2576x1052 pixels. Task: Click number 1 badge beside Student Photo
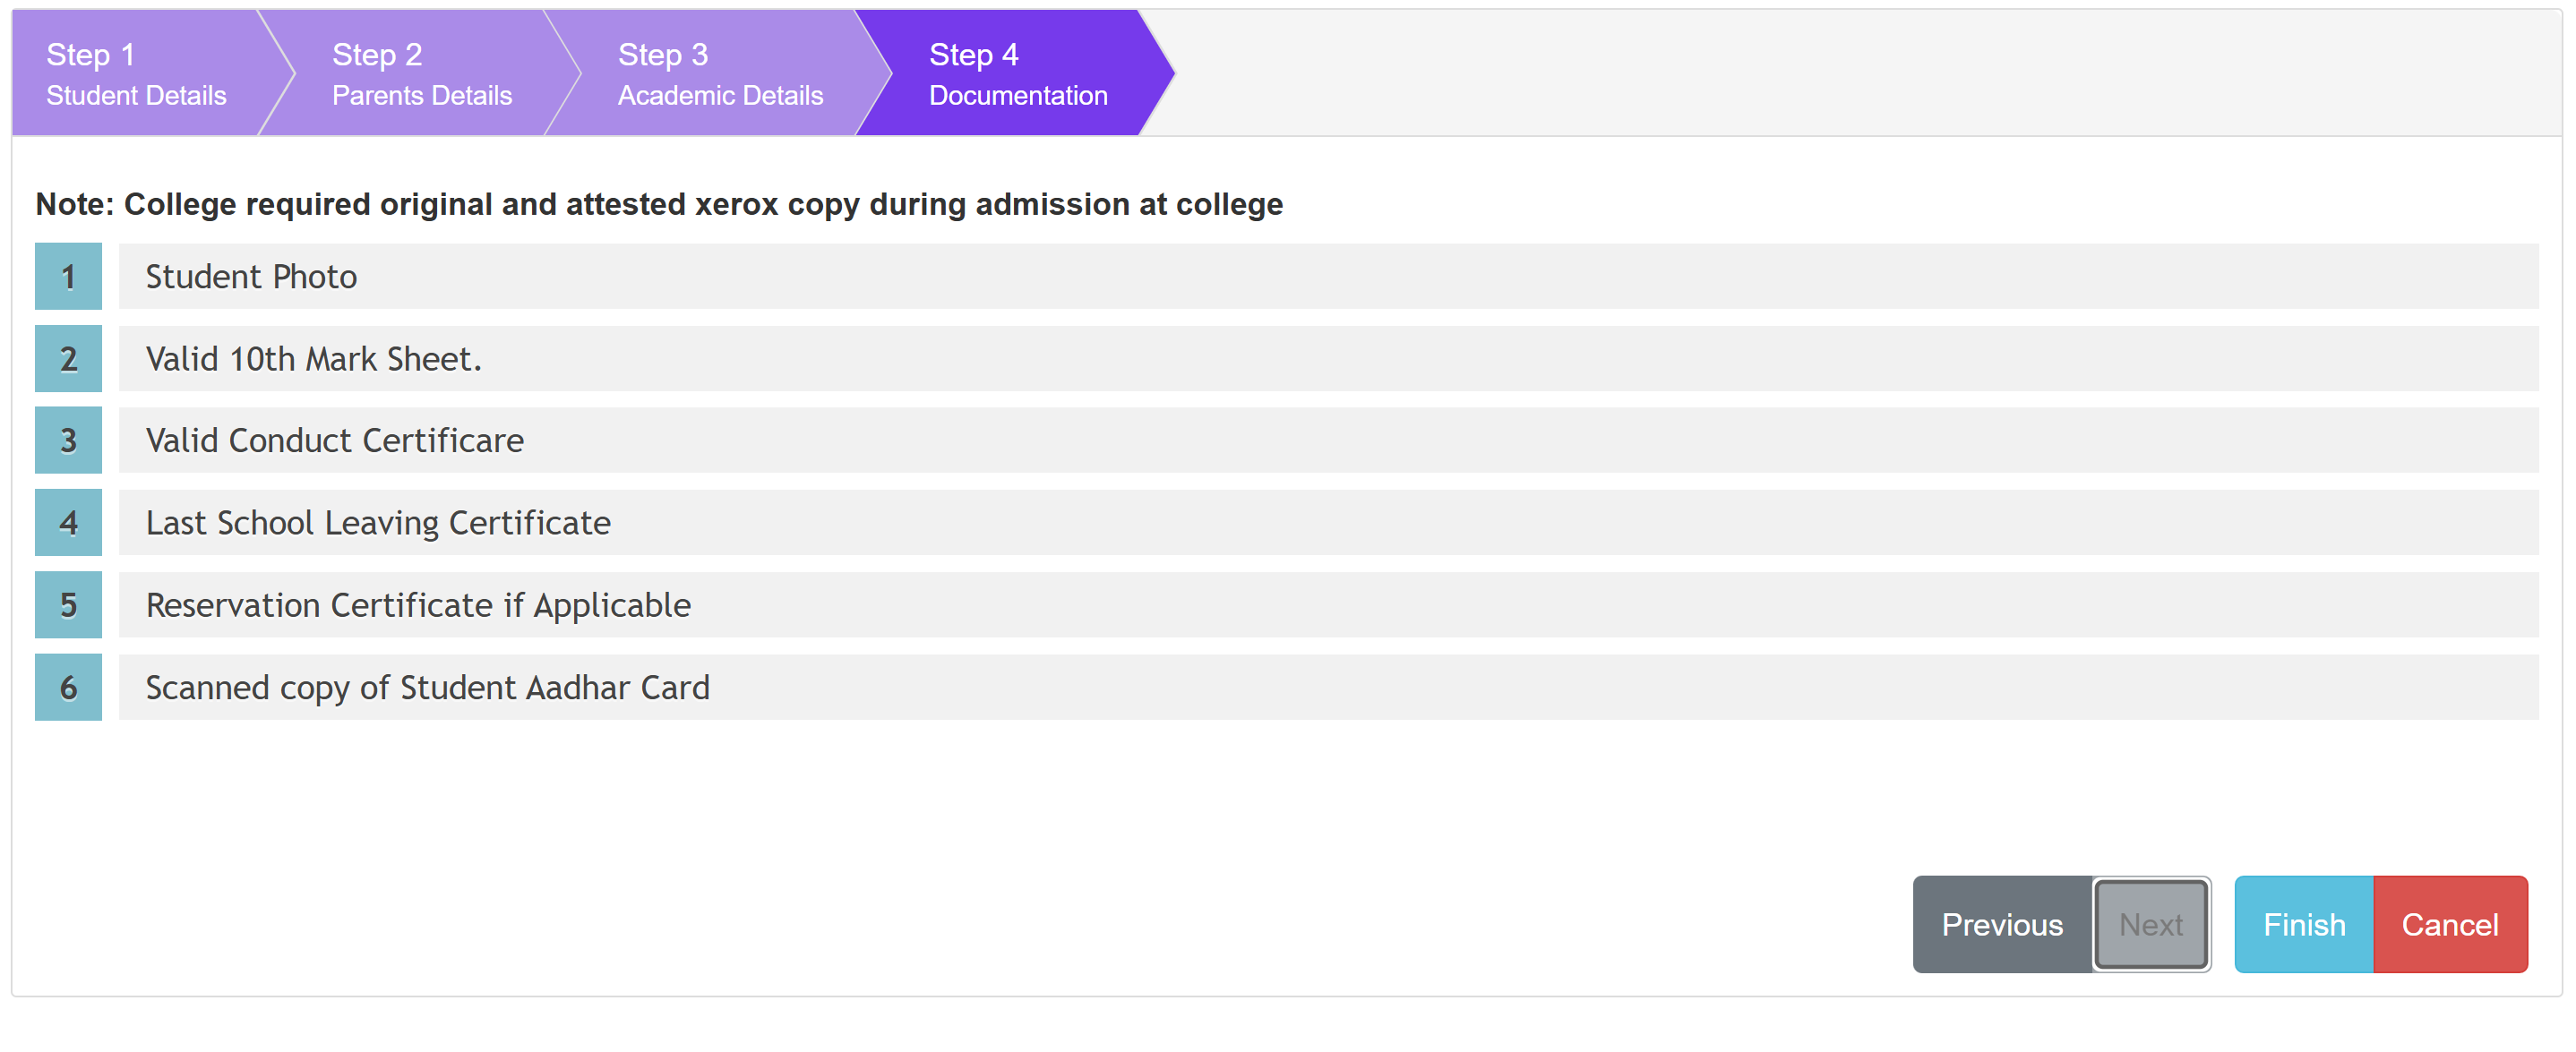68,276
